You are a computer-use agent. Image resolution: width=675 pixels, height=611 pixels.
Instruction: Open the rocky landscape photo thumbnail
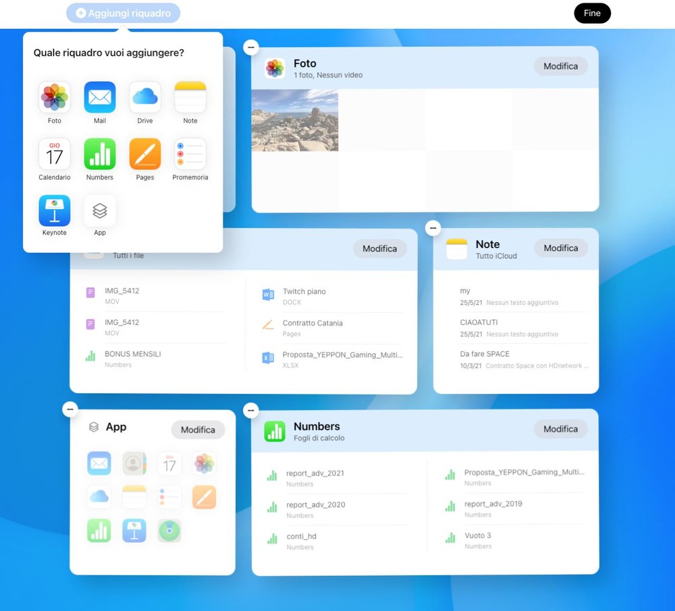click(x=295, y=121)
